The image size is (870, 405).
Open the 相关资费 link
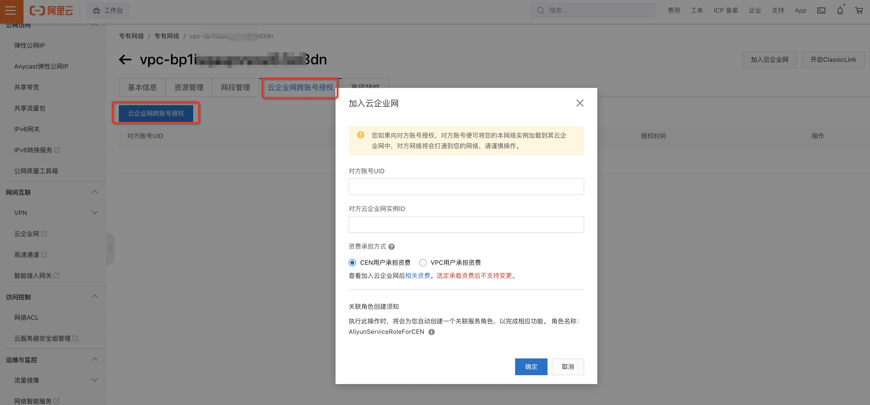coord(417,276)
